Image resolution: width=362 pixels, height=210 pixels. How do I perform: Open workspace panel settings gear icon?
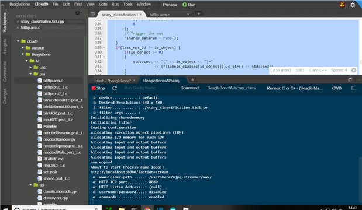pos(78,13)
